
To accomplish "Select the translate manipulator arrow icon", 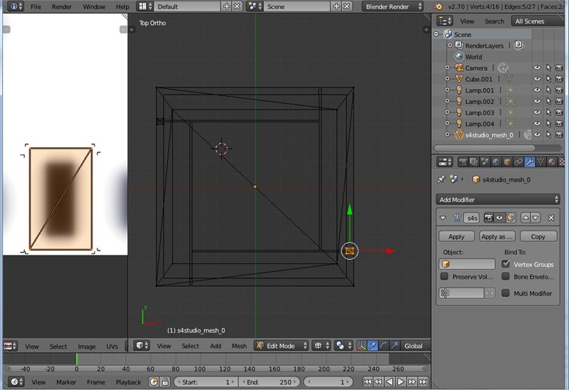I will (373, 346).
